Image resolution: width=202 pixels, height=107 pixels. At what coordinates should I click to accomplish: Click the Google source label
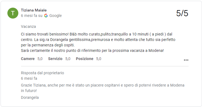pos(56,16)
